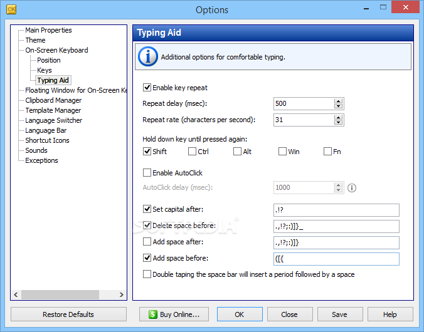Viewport: 424px width, 332px height.
Task: Click the Add space after text field
Action: point(336,242)
